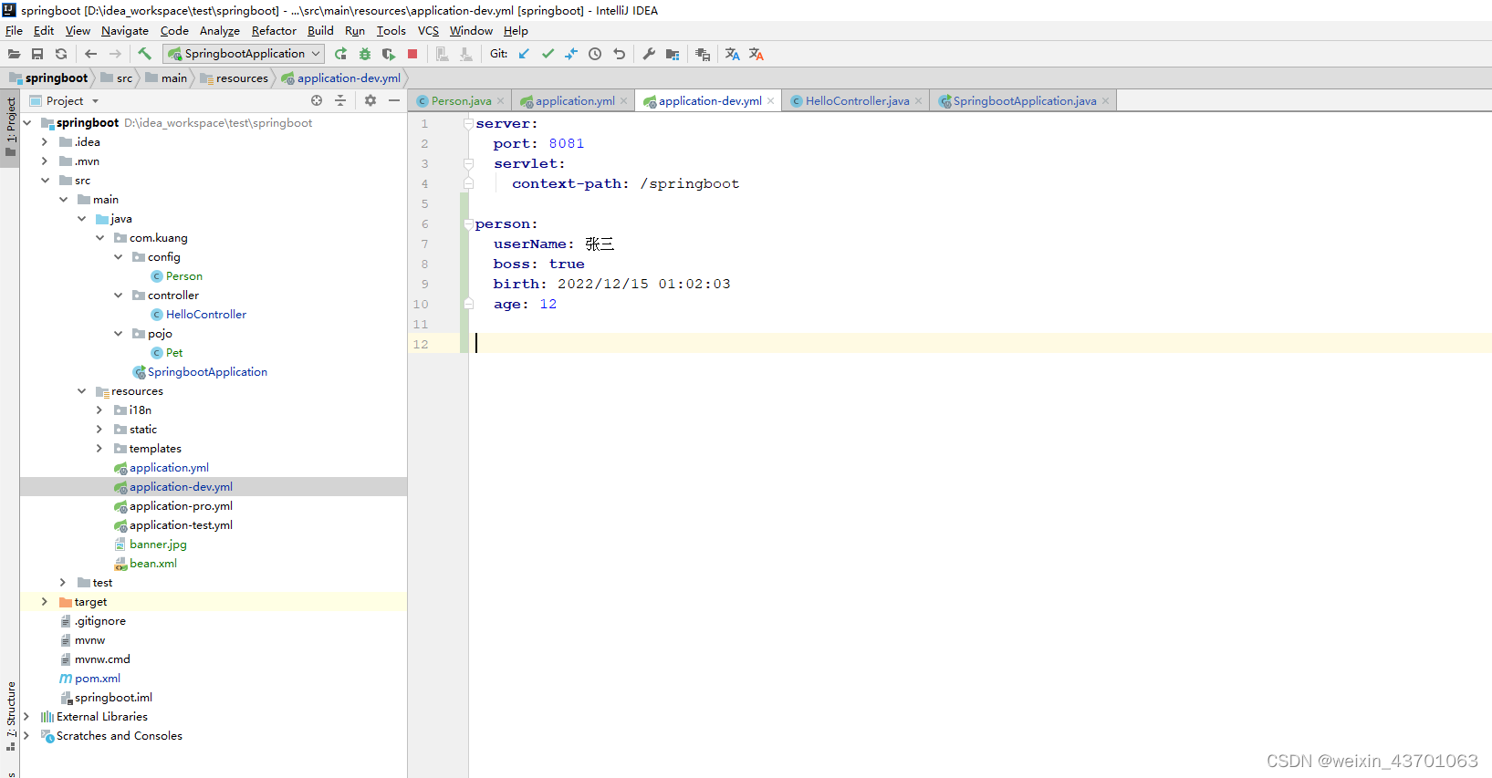The width and height of the screenshot is (1492, 778).
Task: Click the Synchronize refresh icon
Action: pyautogui.click(x=61, y=54)
